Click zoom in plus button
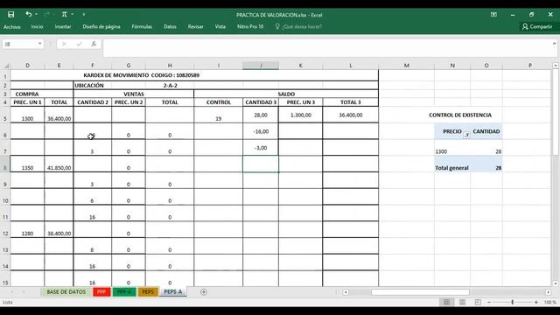Viewport: 560px width, 315px height. point(536,303)
